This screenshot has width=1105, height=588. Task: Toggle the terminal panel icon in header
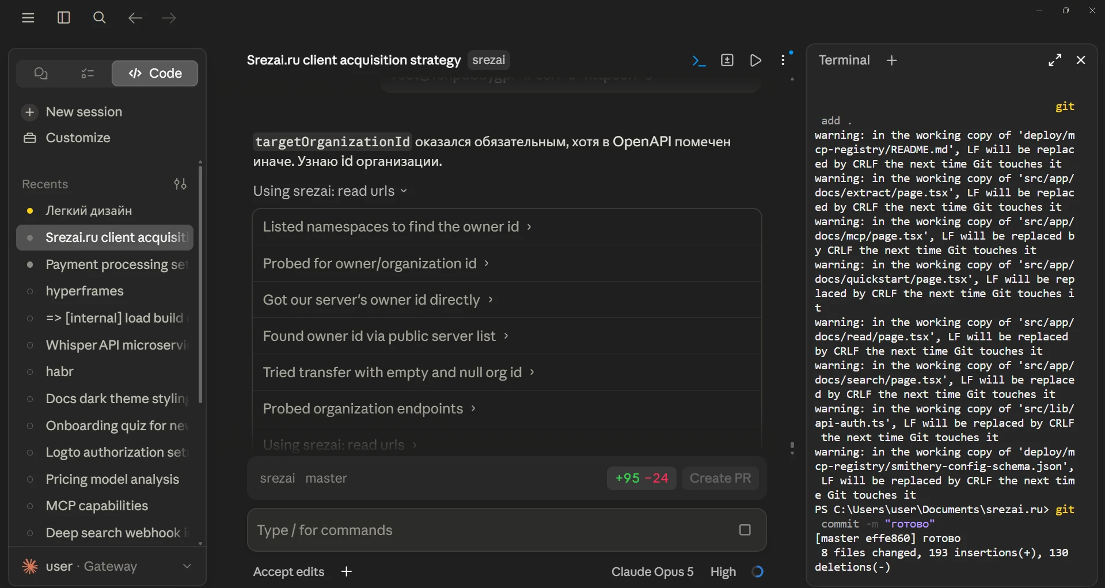tap(699, 60)
